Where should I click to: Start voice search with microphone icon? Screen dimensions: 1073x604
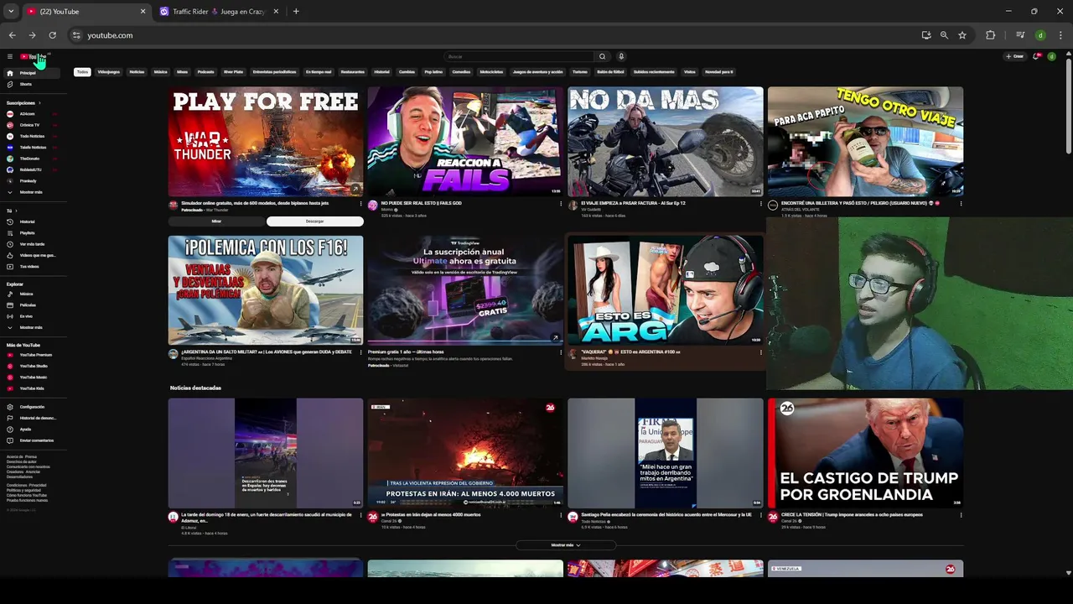point(621,57)
